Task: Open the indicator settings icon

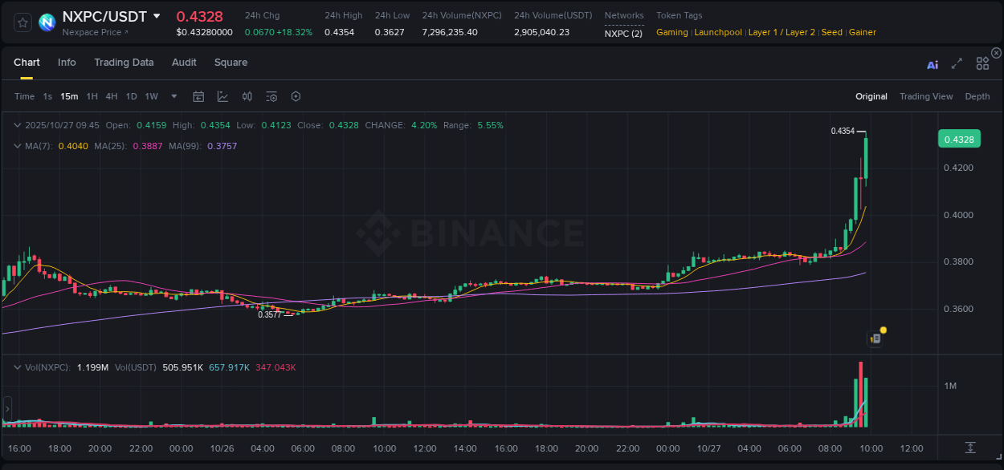Action: click(x=271, y=96)
